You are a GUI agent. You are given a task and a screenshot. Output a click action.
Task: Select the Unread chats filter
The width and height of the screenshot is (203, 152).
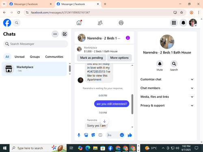[19, 57]
